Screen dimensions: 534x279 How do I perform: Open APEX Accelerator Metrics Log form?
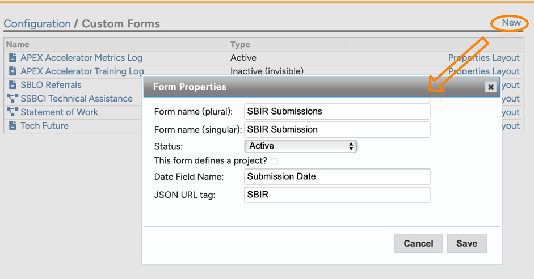point(81,58)
